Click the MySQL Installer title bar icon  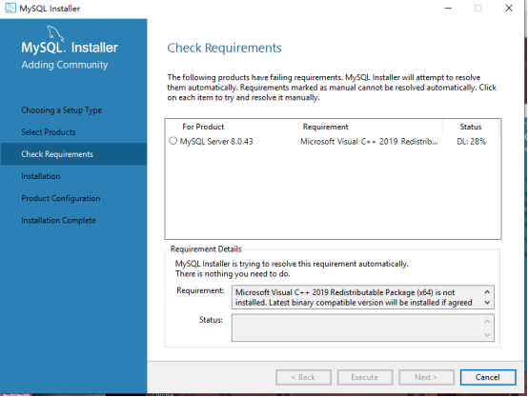pos(10,8)
